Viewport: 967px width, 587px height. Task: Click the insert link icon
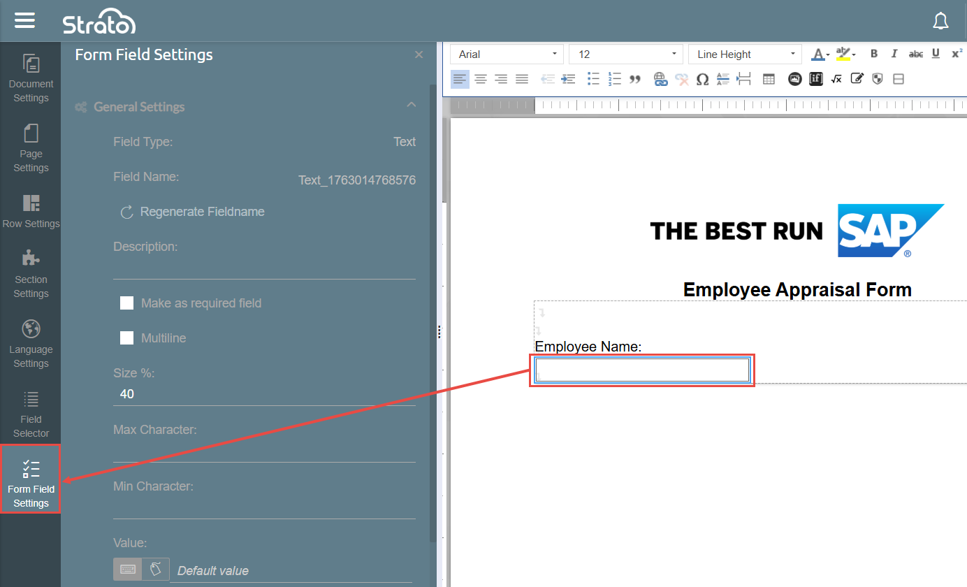660,80
